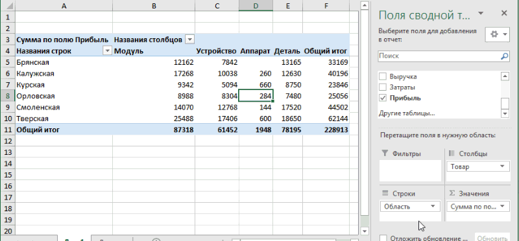Click the Столбцы area icon

click(452, 154)
